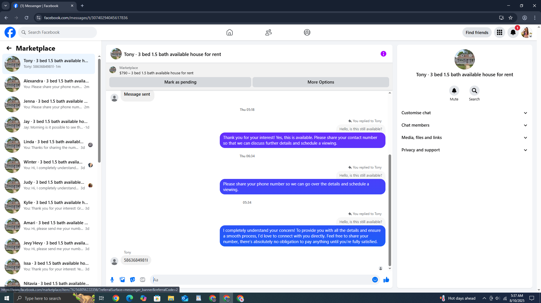The height and width of the screenshot is (303, 541).
Task: Choose a sticker for the message
Action: [x=132, y=280]
